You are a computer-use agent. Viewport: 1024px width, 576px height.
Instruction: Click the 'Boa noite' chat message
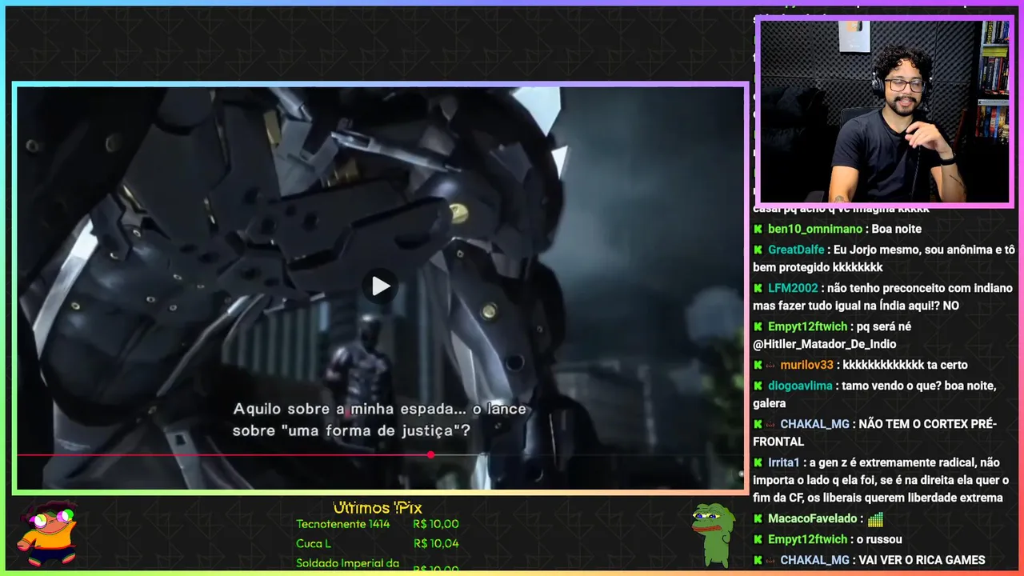click(897, 229)
